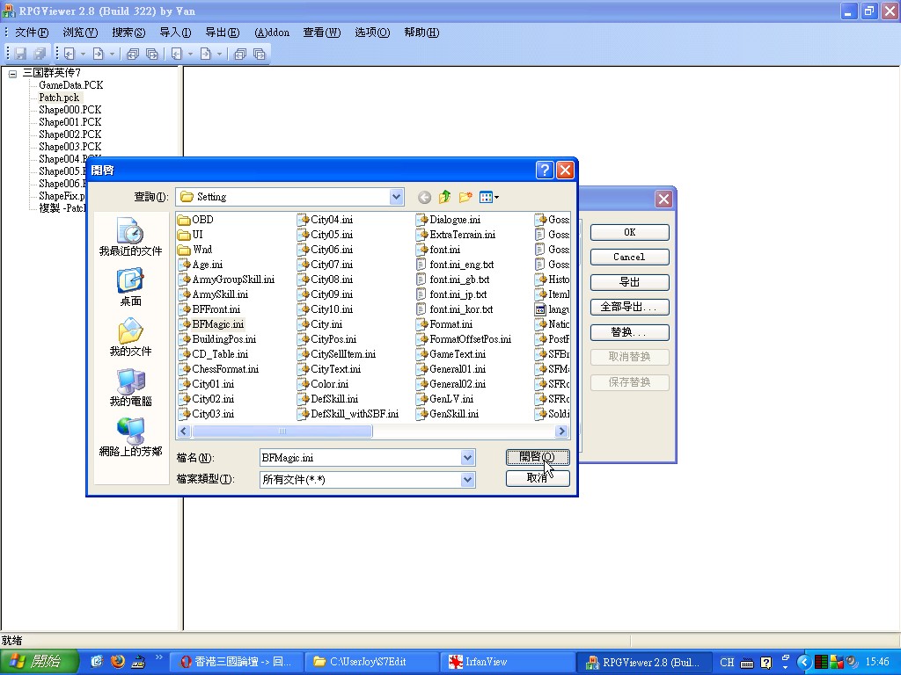Click the OK button in the background dialog
Viewport: 901px width, 675px height.
coord(629,233)
